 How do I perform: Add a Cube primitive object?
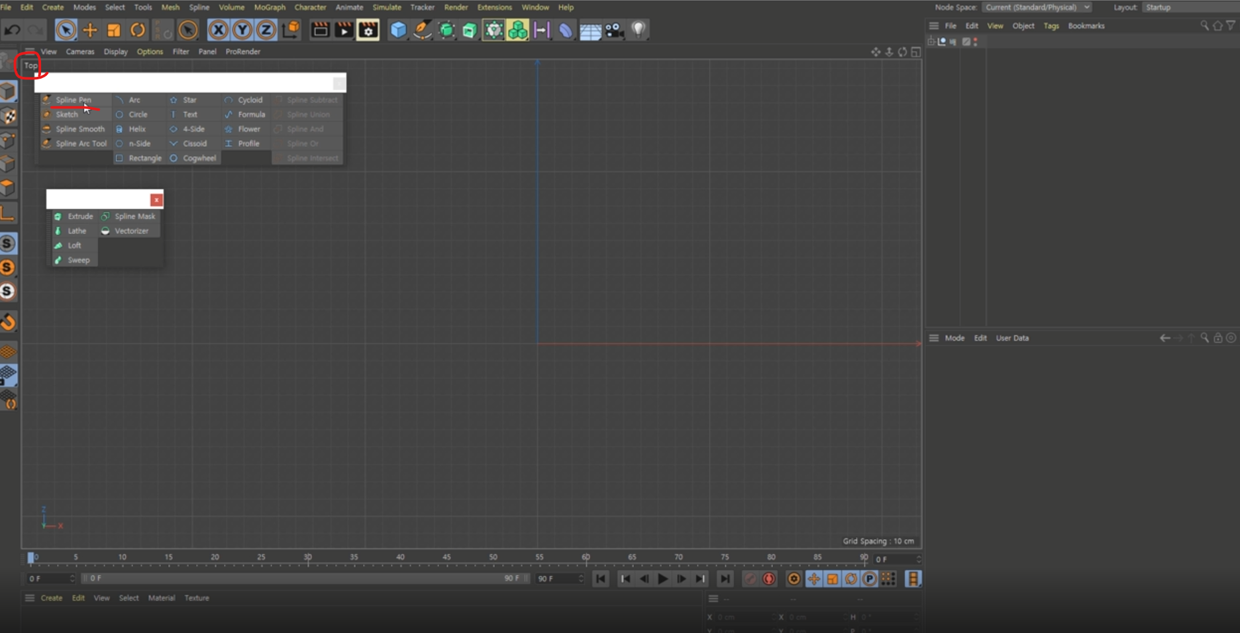pyautogui.click(x=398, y=30)
